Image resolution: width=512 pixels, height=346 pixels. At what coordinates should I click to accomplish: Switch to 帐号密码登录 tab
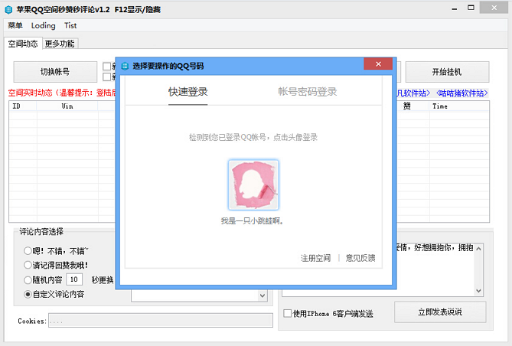(x=308, y=92)
